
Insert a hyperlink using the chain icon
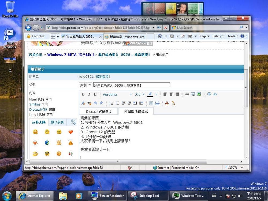click(x=187, y=94)
